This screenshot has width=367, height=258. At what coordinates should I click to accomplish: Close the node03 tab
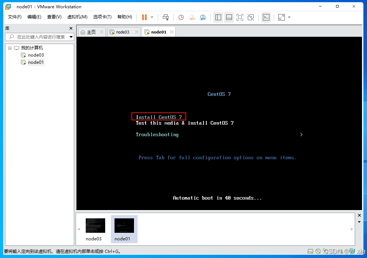pos(137,32)
